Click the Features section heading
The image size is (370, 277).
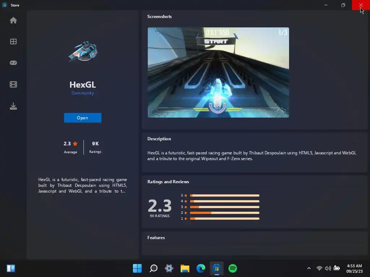click(x=156, y=237)
